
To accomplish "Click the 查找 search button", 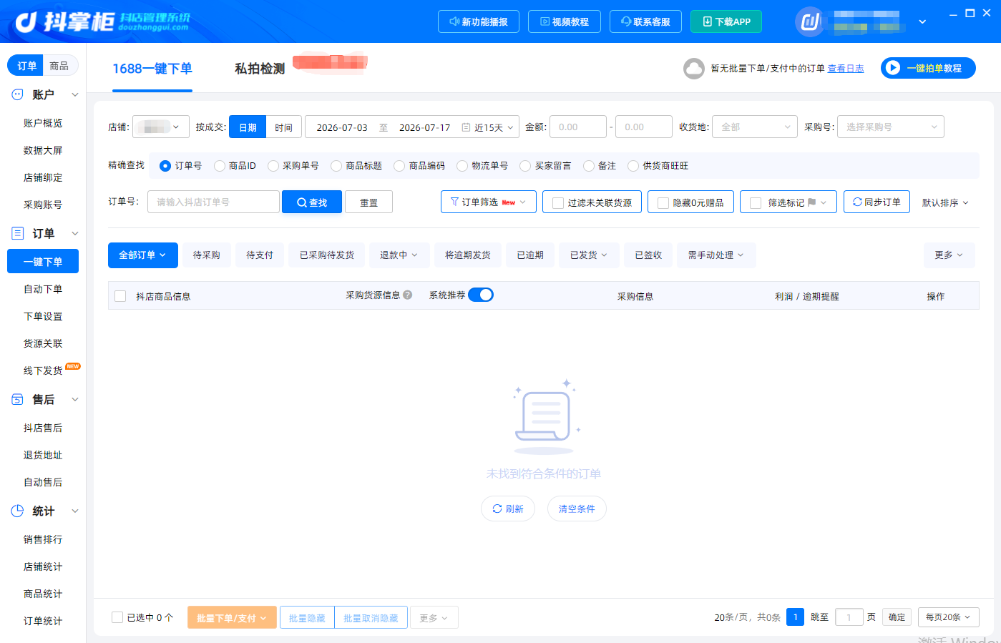I will [312, 202].
